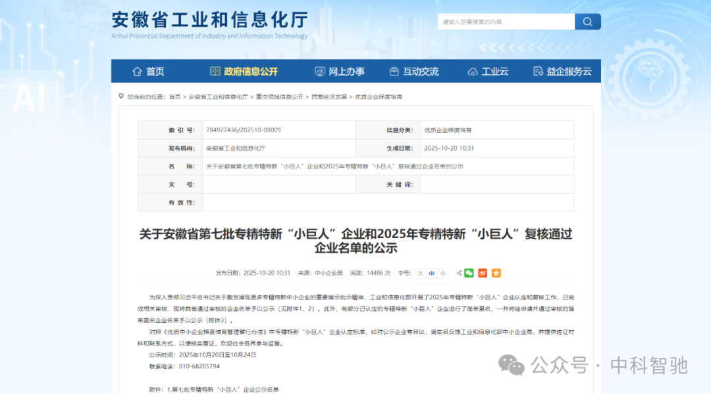The width and height of the screenshot is (711, 394).
Task: Click contact phone 010-68205794
Action: pyautogui.click(x=199, y=366)
